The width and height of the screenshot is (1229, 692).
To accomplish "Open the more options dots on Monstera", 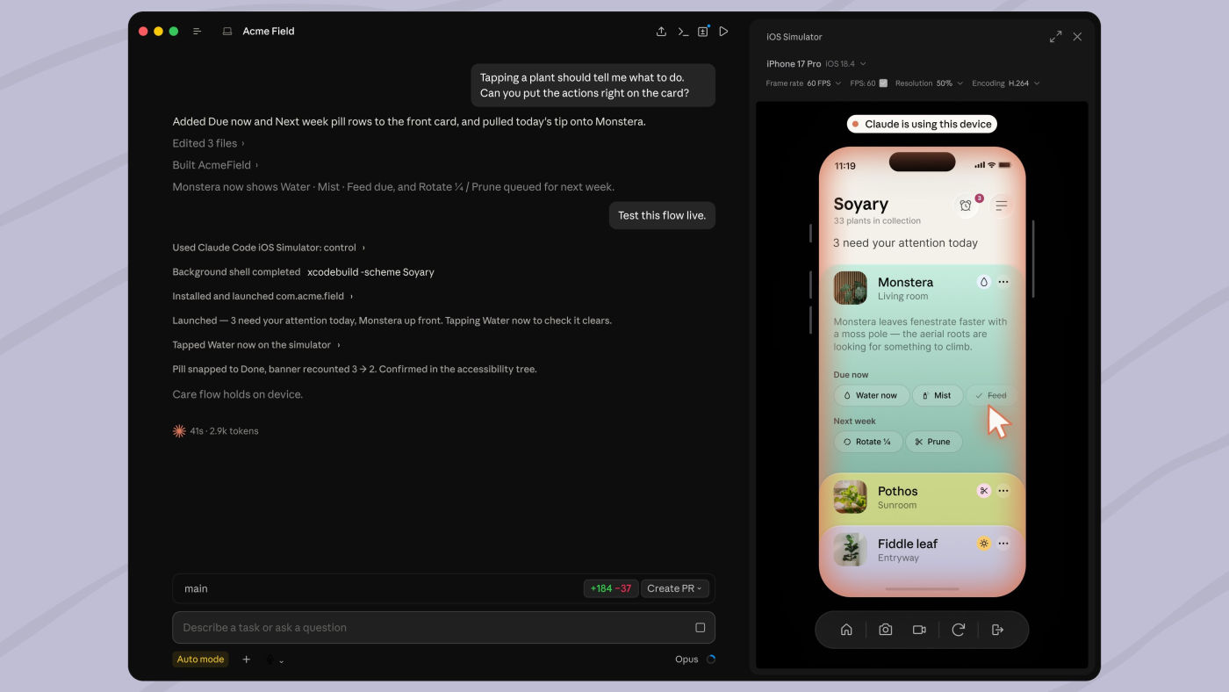I will coord(1003,282).
